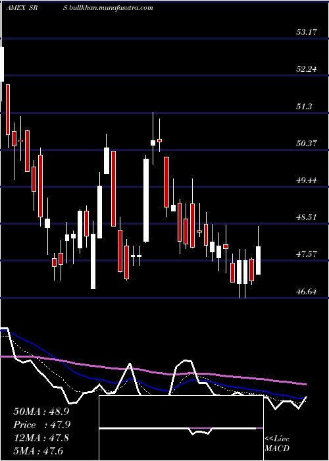Click inside the MACD inset panel
The width and height of the screenshot is (329, 461).
(181, 428)
